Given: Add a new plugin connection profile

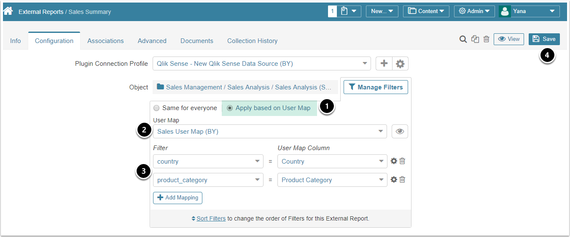Looking at the screenshot, I should 384,64.
